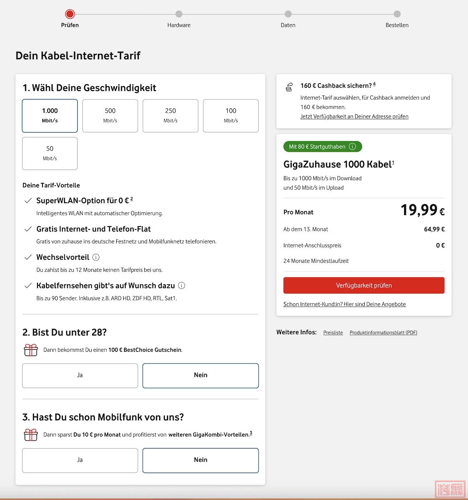The width and height of the screenshot is (468, 500).
Task: Click the 3. Hast Du schon Mobilfunk heading
Action: coord(103,417)
